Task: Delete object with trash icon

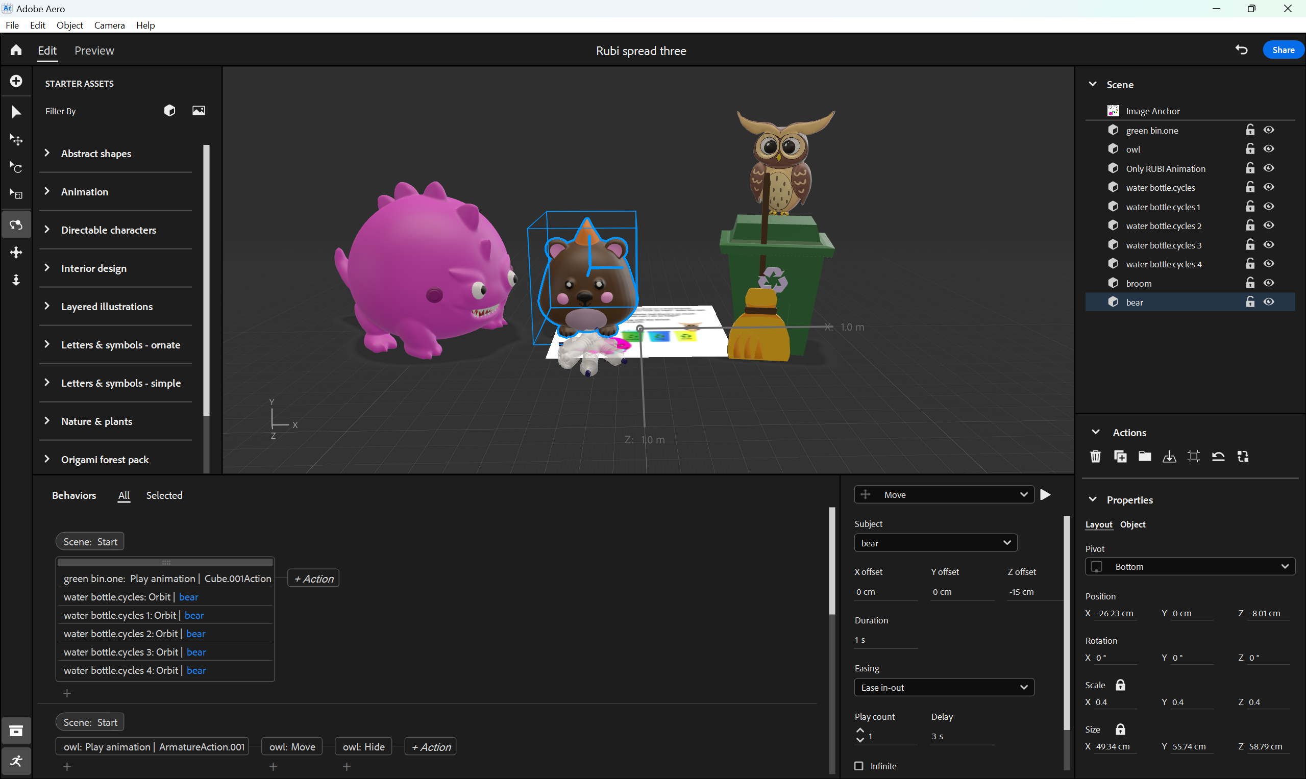Action: coord(1095,456)
